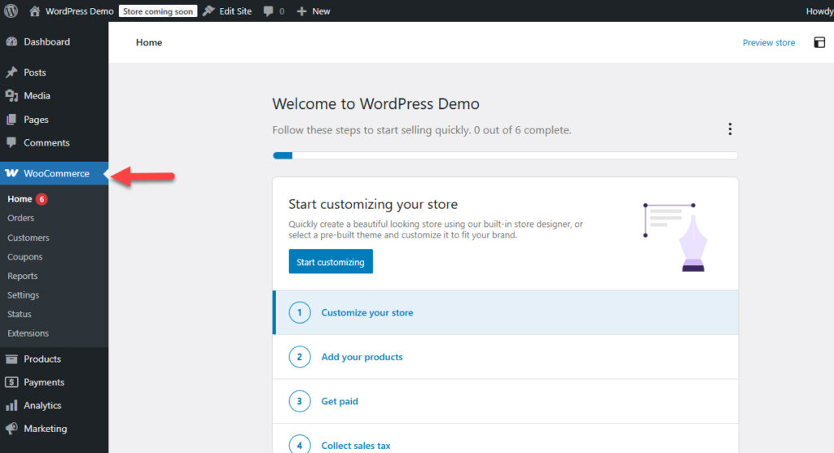Click the Preview store link

769,42
